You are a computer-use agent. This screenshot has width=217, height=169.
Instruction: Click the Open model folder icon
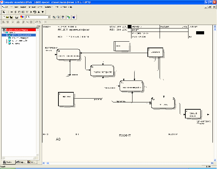pos(7,17)
